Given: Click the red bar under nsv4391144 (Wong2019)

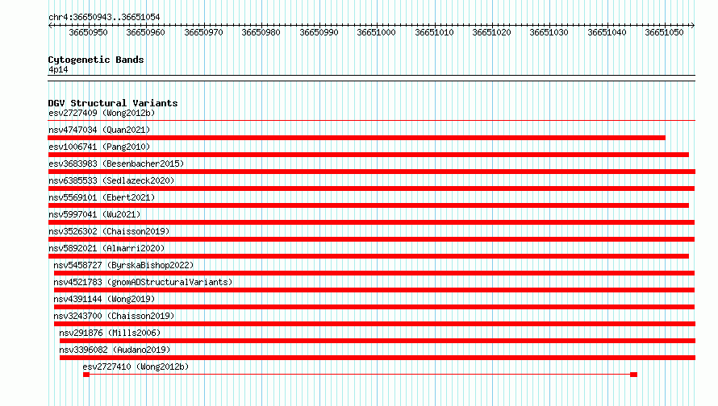Looking at the screenshot, I should (x=374, y=307).
